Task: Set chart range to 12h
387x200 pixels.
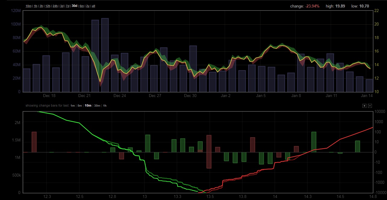Action: pos(48,6)
